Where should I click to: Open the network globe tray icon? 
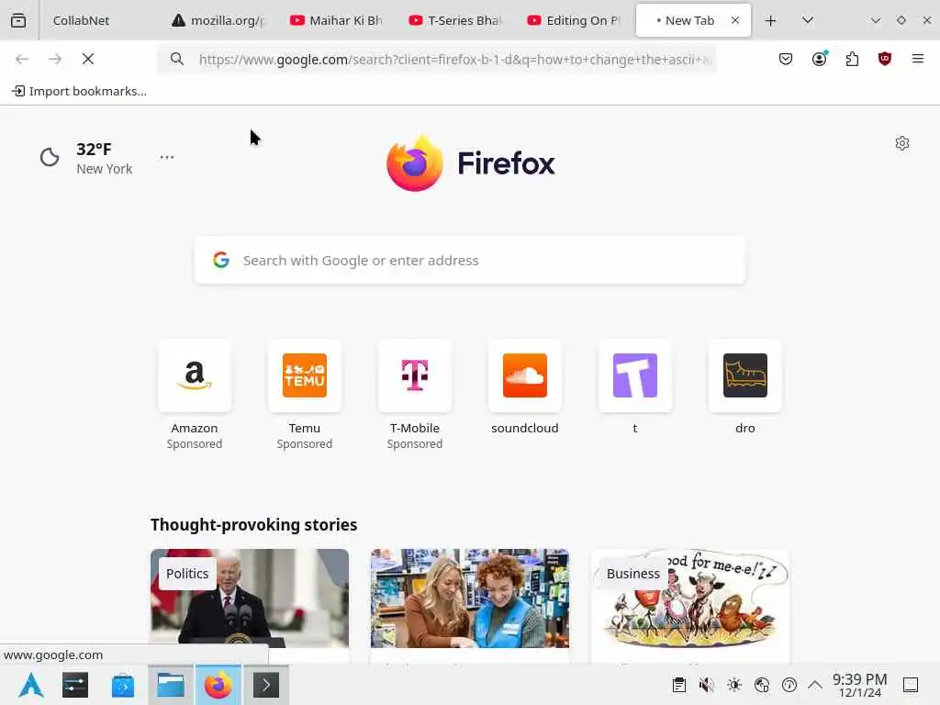click(762, 685)
